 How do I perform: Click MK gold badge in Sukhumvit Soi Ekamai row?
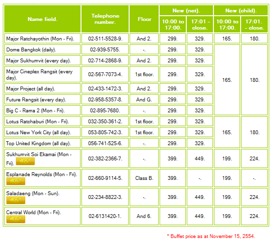coord(25,161)
